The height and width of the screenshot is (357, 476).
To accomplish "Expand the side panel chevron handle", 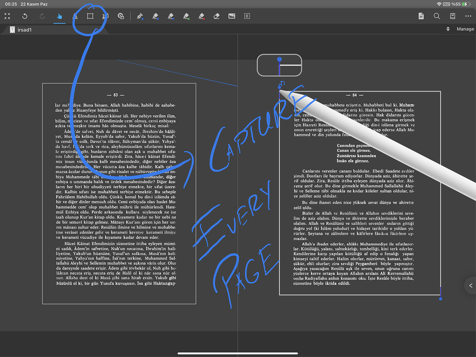I will point(471,286).
